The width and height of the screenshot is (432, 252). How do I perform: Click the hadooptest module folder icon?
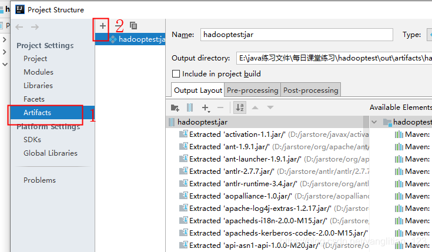[388, 123]
